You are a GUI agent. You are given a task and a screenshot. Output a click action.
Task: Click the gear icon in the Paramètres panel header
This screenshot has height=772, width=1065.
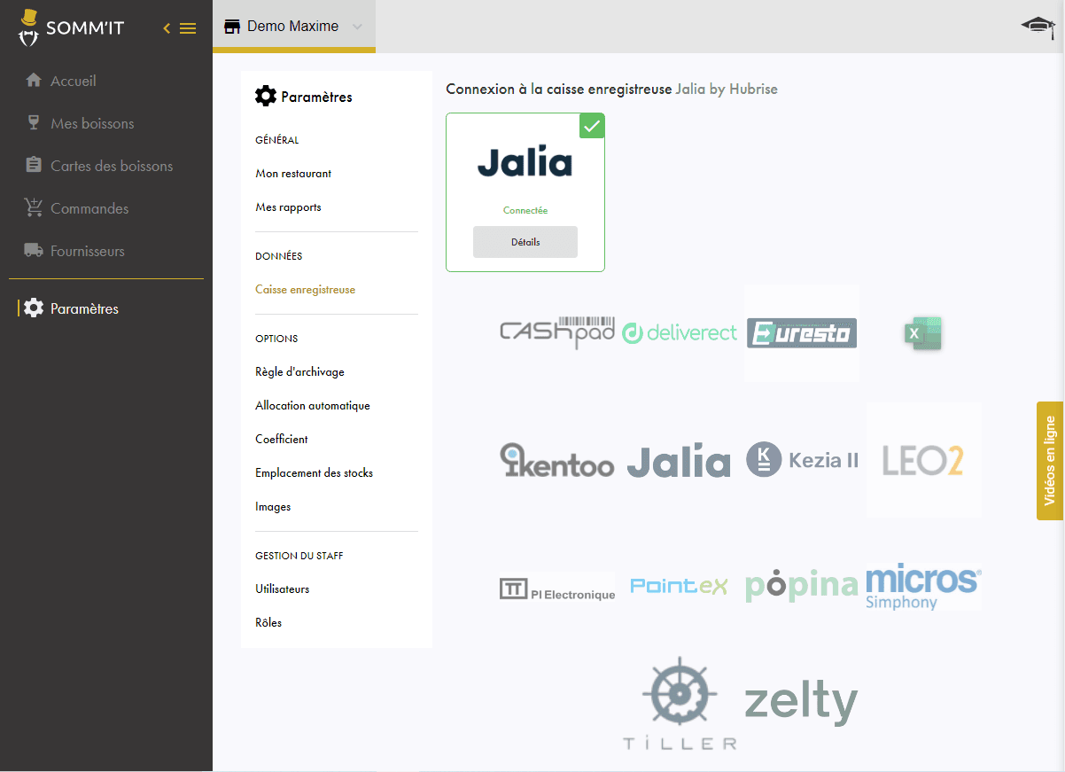click(266, 97)
